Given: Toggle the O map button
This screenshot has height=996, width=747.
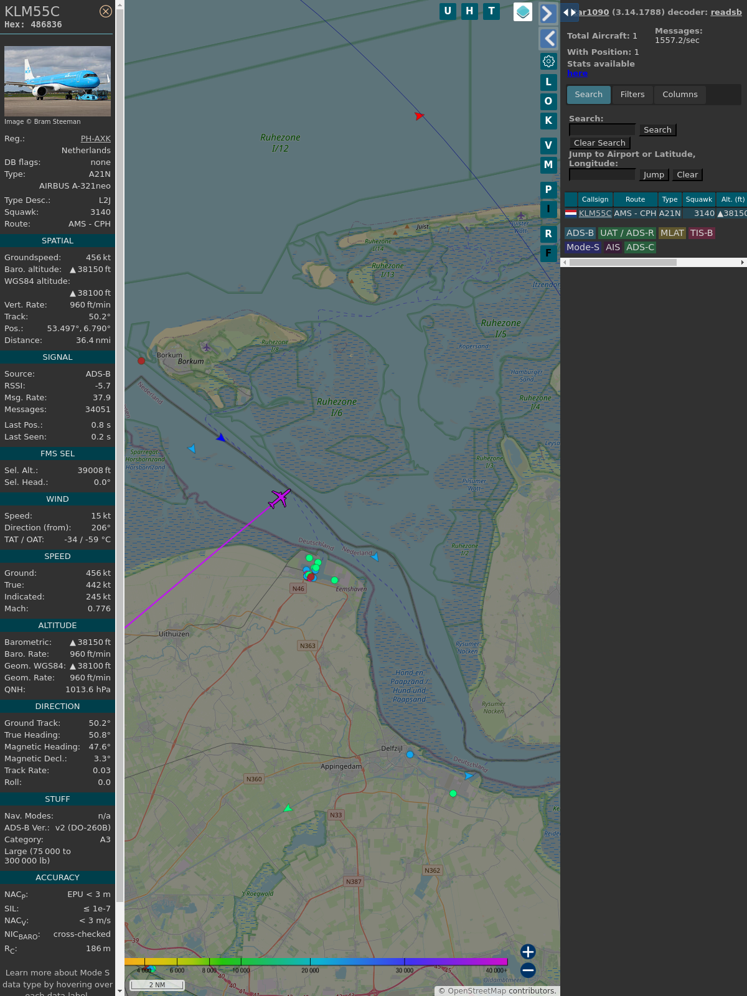Looking at the screenshot, I should point(548,101).
